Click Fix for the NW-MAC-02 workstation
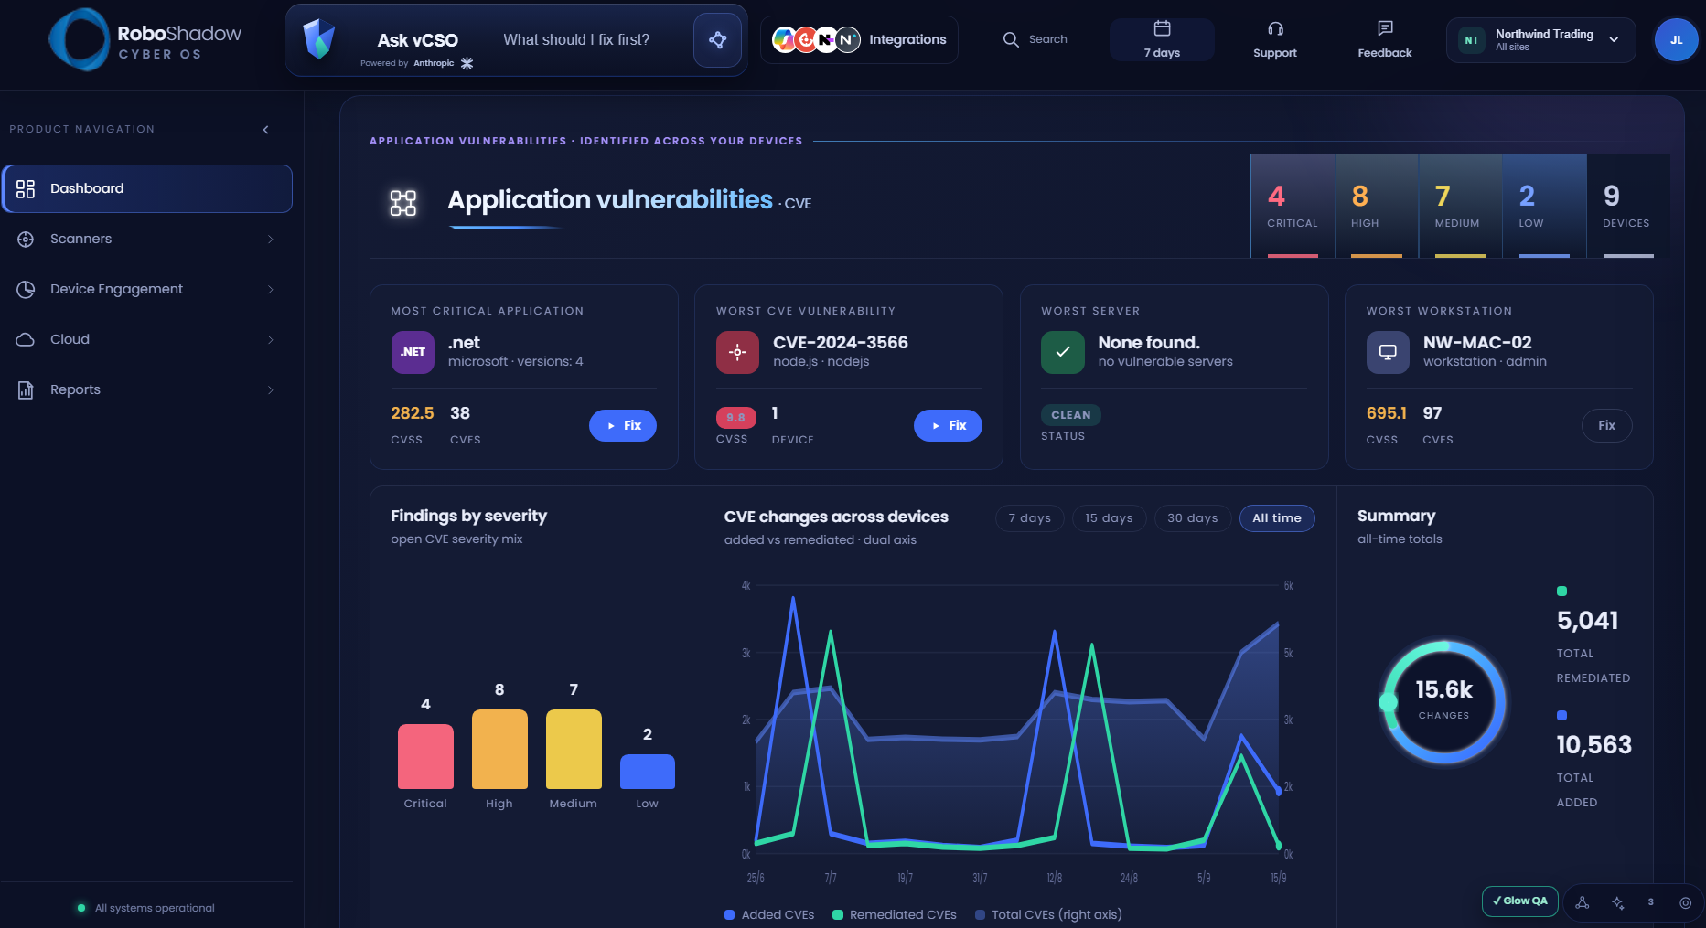Viewport: 1706px width, 928px height. tap(1607, 425)
